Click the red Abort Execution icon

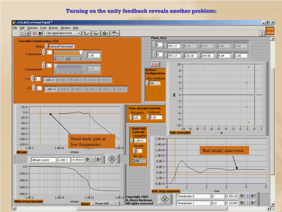click(x=34, y=33)
